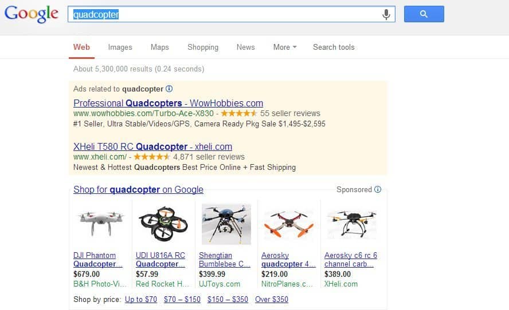Open the DJI Phantom quadcopter image

click(x=101, y=223)
